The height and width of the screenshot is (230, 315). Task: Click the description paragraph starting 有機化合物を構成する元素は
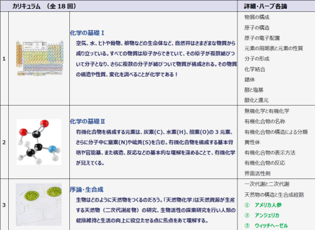[x=156, y=148]
